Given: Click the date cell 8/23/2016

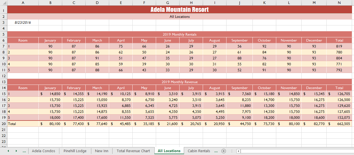Looking at the screenshot, I should tap(23, 22).
